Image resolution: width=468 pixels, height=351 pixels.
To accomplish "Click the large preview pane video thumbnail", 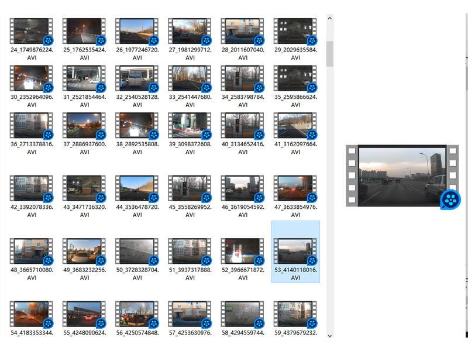I will coord(403,177).
